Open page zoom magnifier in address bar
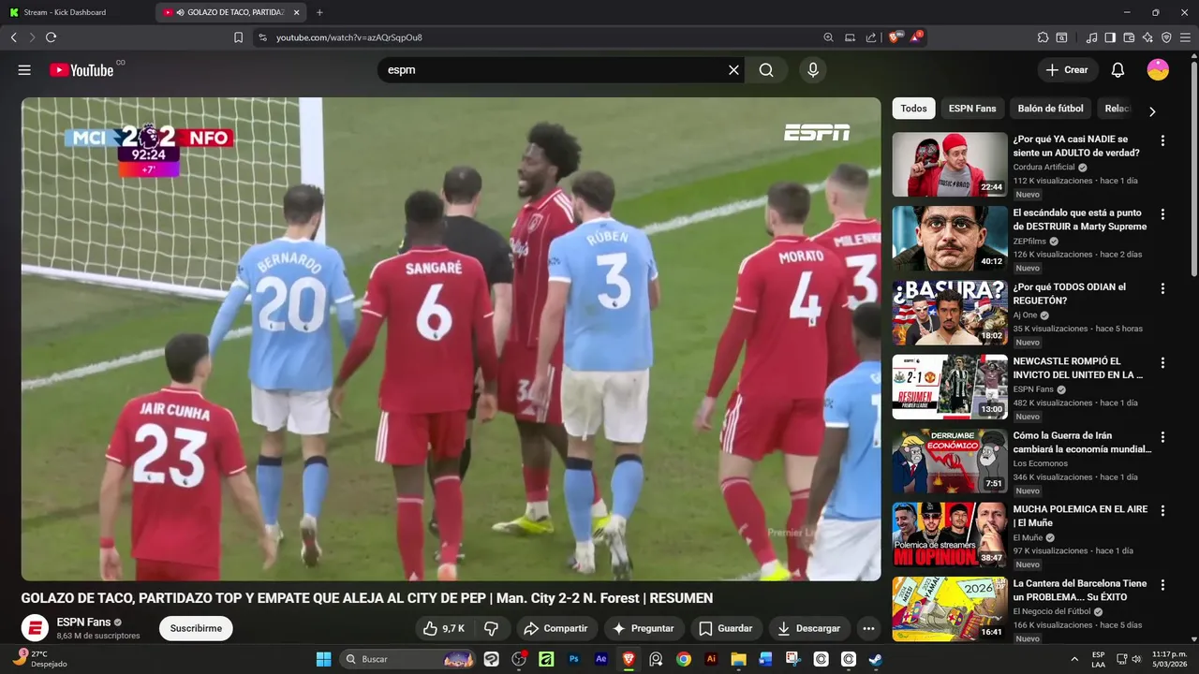The width and height of the screenshot is (1199, 674). pos(828,37)
